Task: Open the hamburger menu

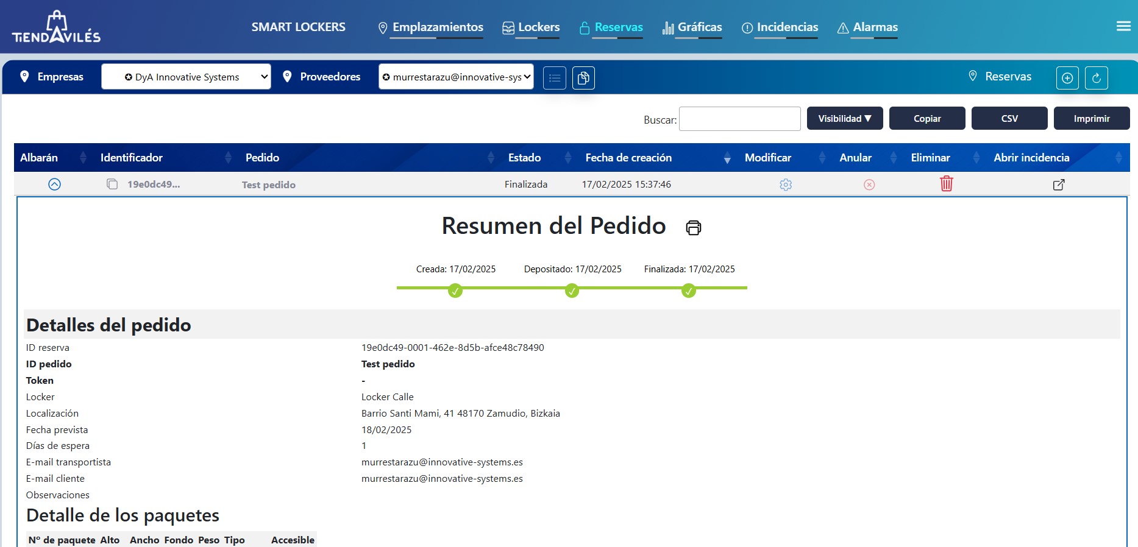Action: (x=1123, y=26)
